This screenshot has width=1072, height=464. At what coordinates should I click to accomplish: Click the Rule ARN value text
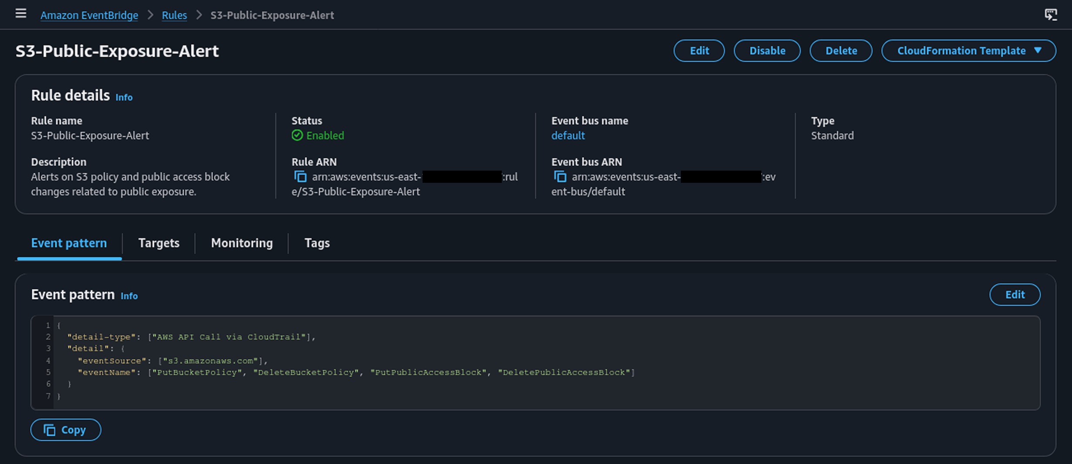[405, 184]
